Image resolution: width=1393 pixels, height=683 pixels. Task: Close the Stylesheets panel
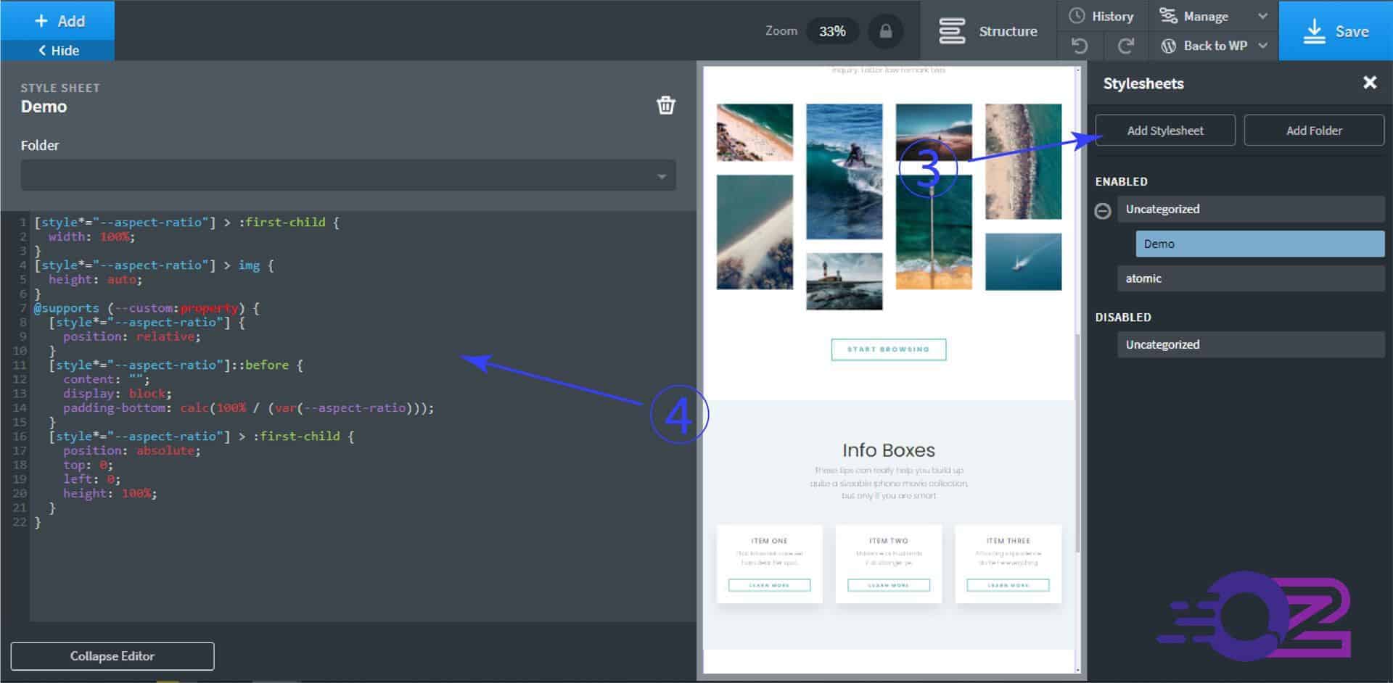[x=1369, y=83]
